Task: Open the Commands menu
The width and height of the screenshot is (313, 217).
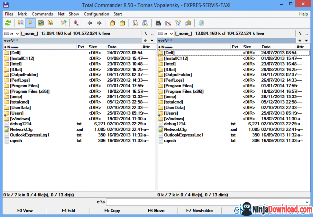Action: pos(43,14)
